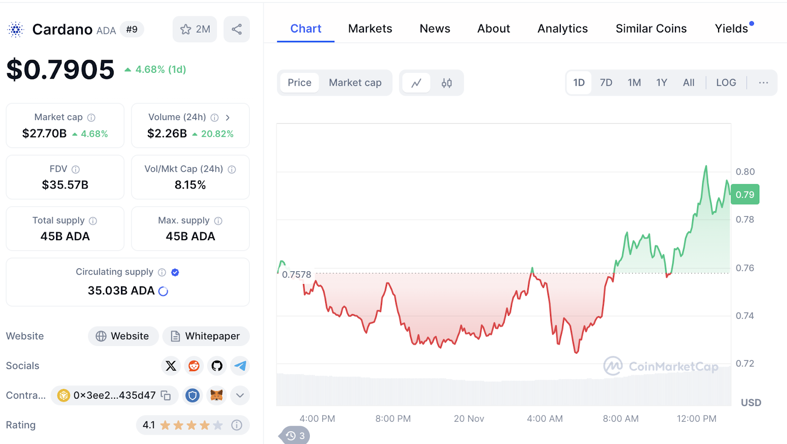Visit the official Website button
The height and width of the screenshot is (444, 787).
click(x=123, y=336)
